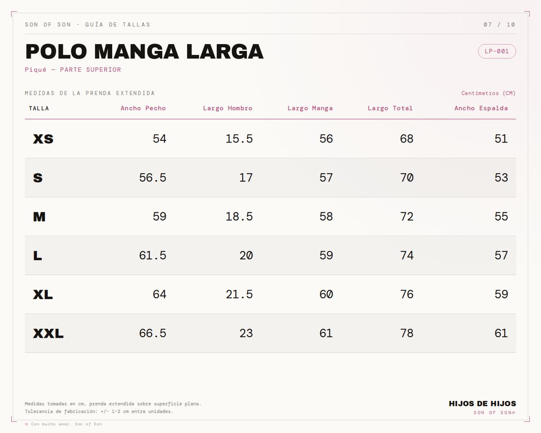Image resolution: width=541 pixels, height=433 pixels.
Task: Click the 07 / 10 page indicator
Action: point(499,24)
